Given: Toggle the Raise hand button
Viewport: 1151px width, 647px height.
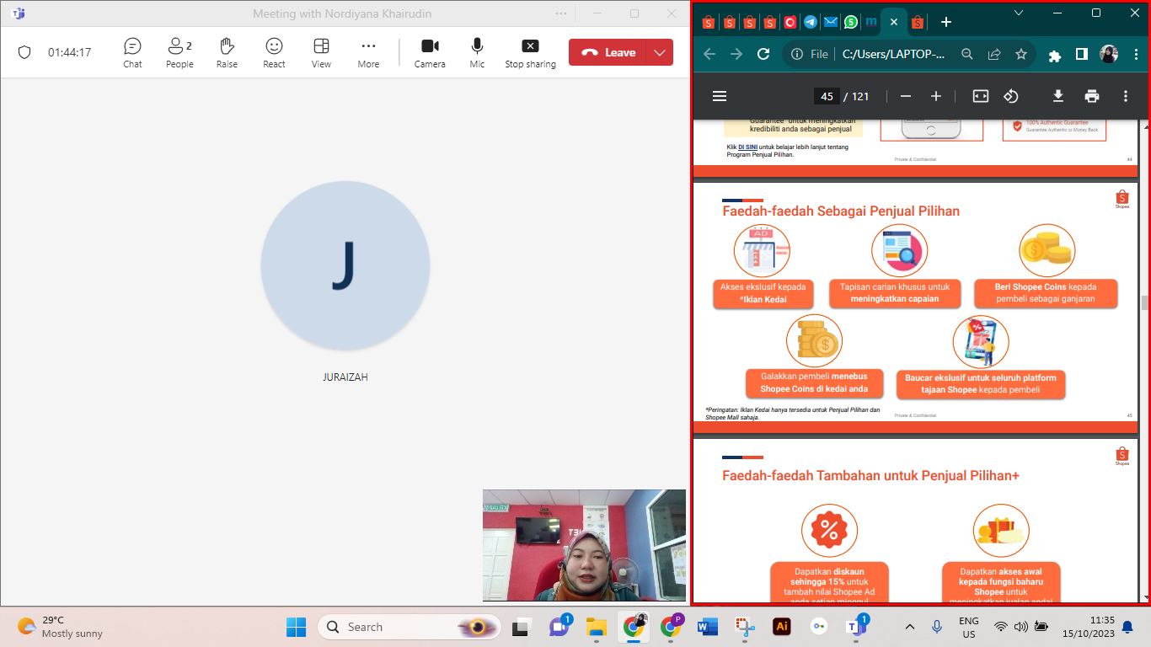Looking at the screenshot, I should (227, 52).
